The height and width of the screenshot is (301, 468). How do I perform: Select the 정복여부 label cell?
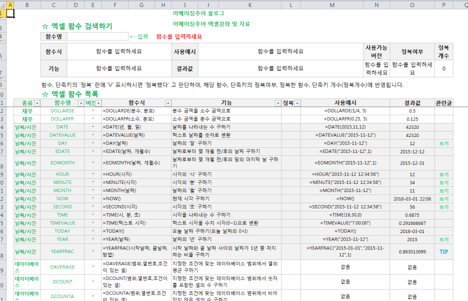click(412, 52)
